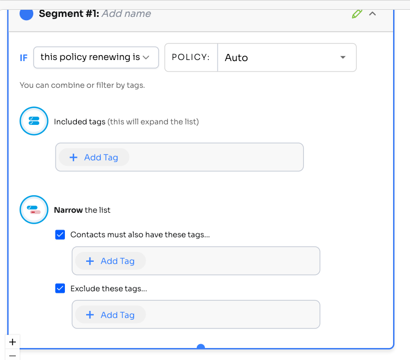
Task: Click the green pencil edit icon
Action: click(357, 14)
